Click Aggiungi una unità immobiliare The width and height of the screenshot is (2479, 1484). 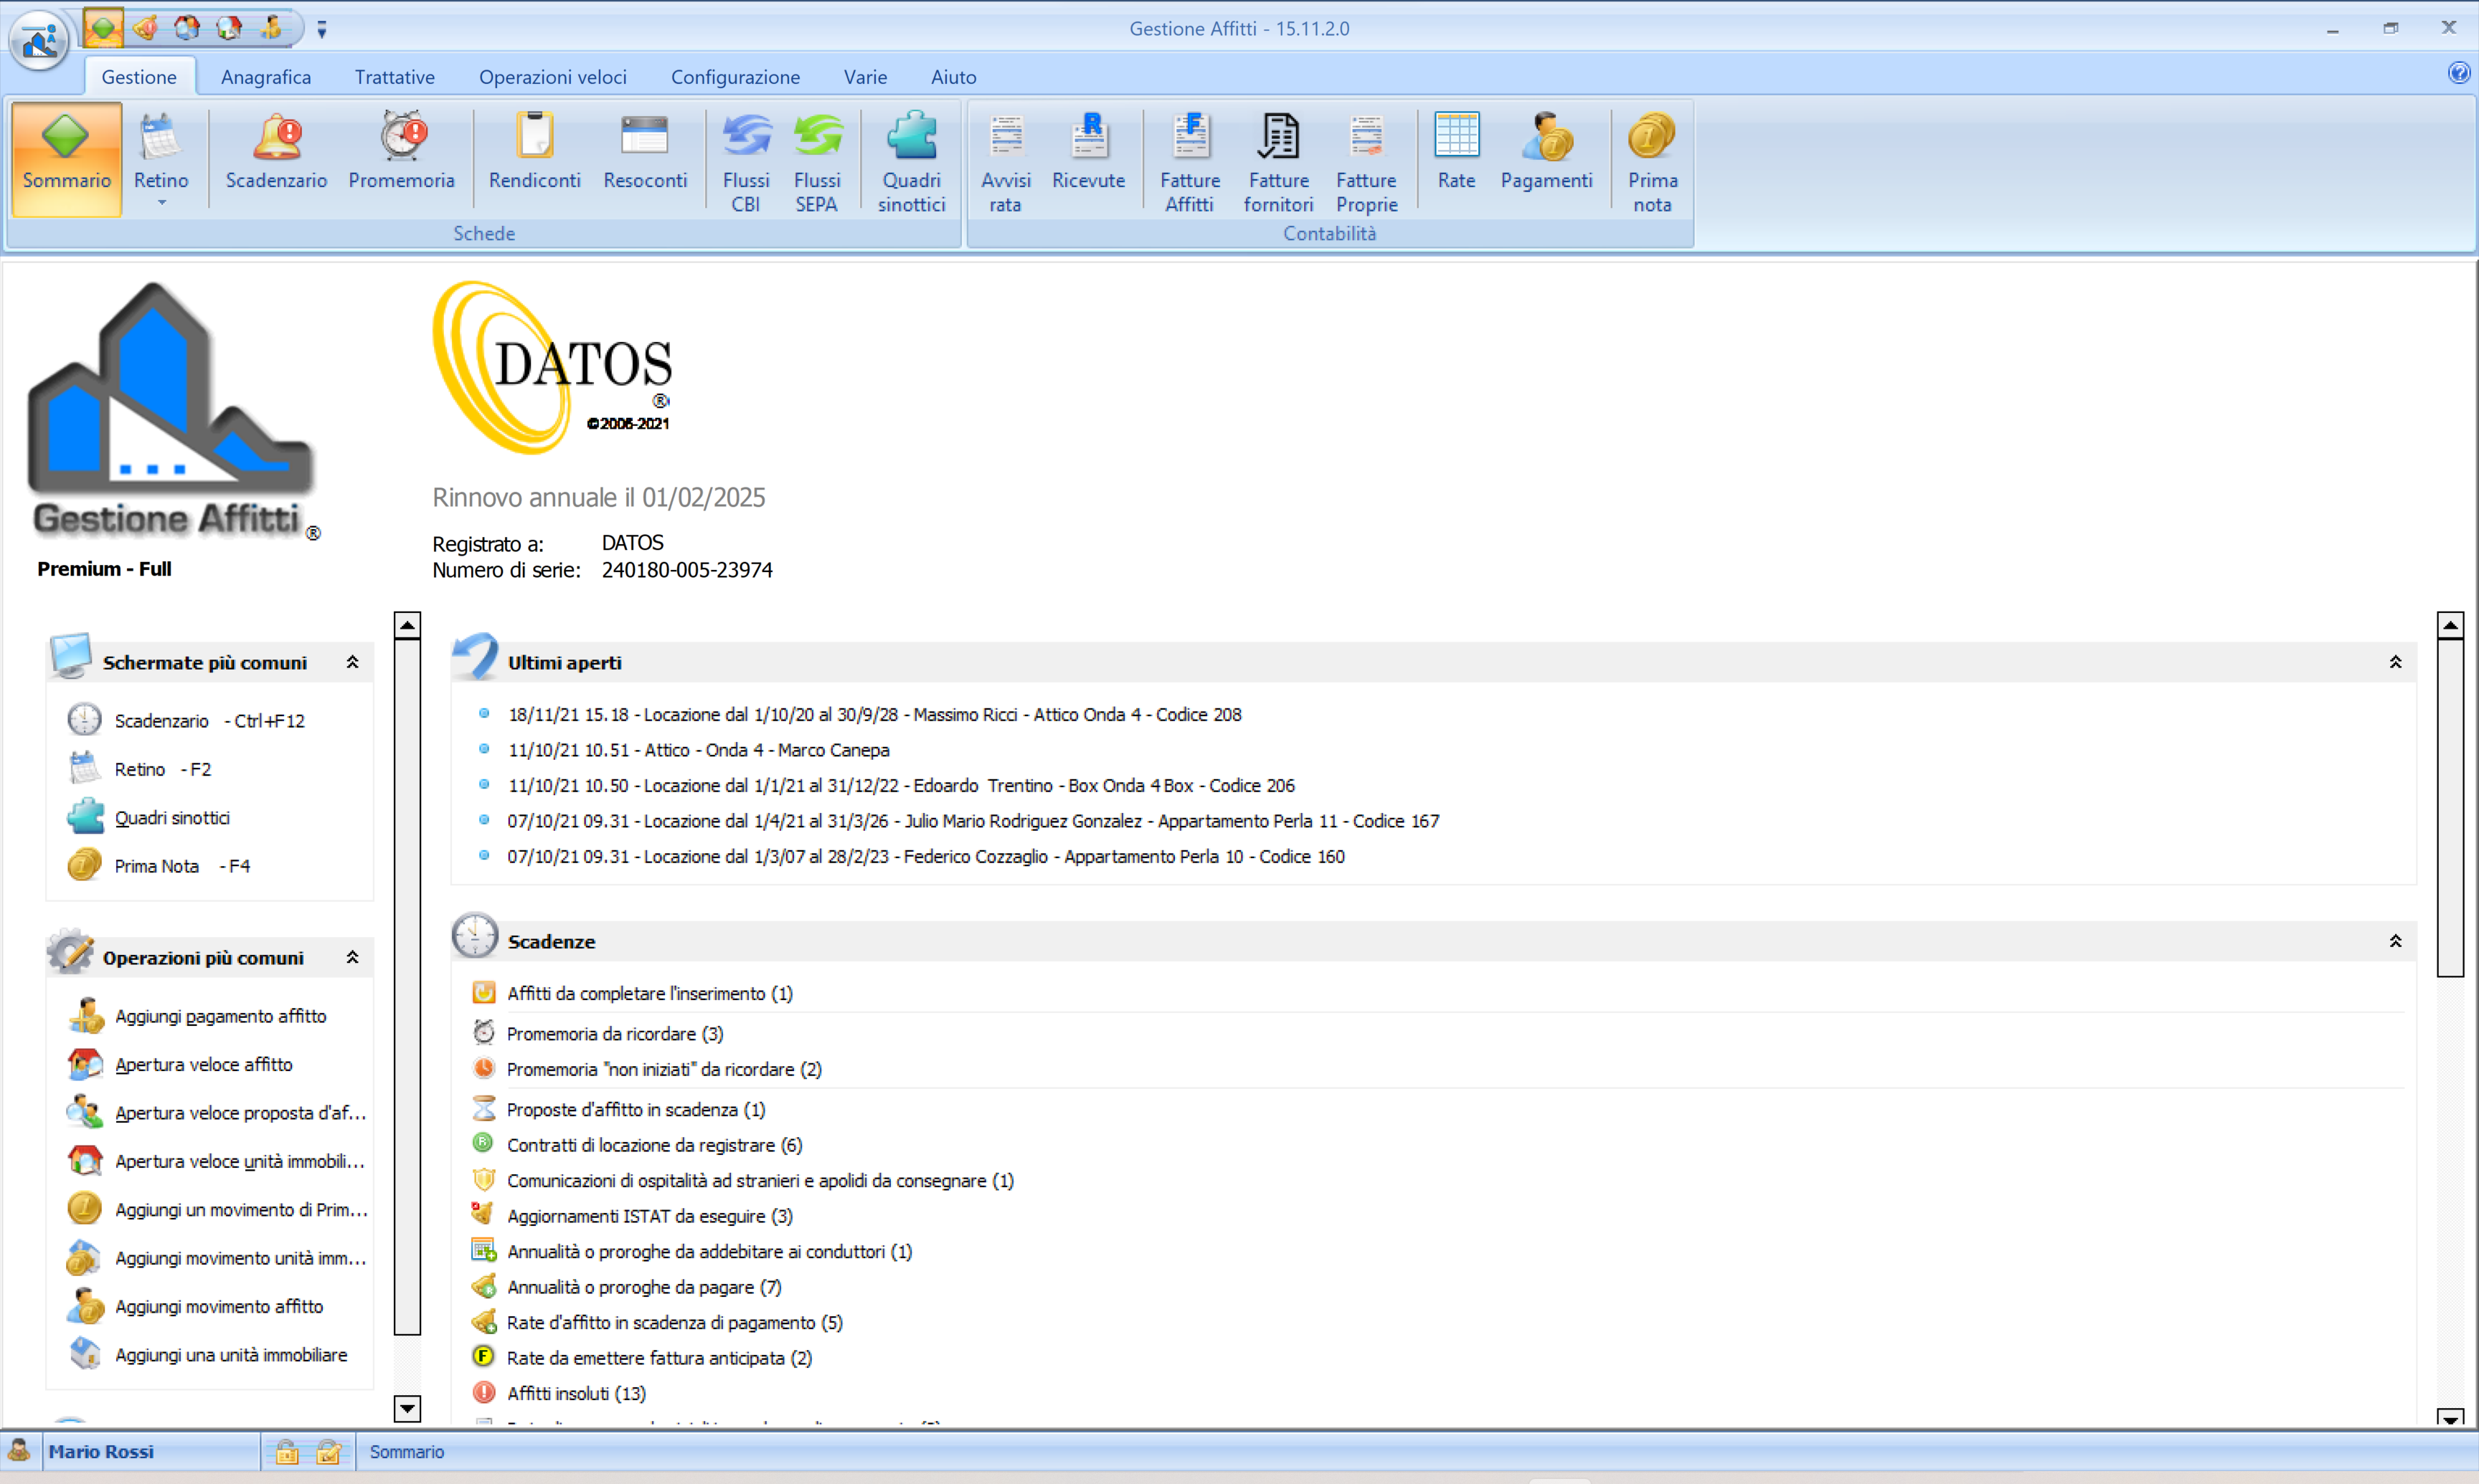coord(230,1355)
